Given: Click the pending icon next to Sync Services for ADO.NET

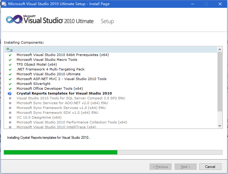Looking at the screenshot, I should point(10,103).
